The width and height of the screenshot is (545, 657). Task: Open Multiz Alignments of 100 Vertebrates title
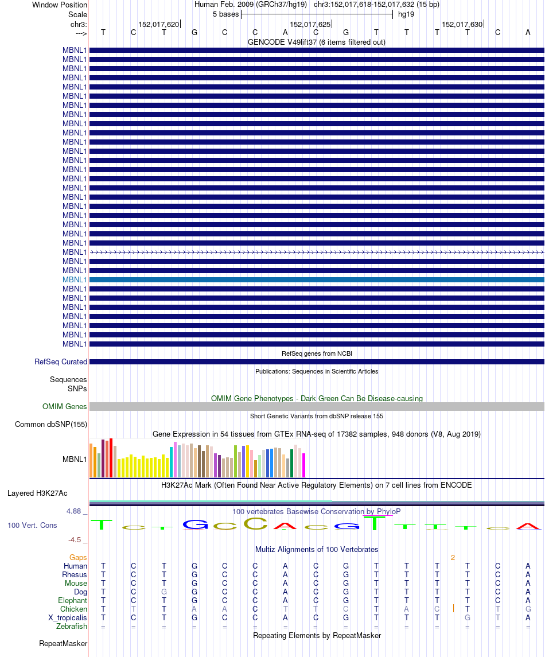pos(317,549)
